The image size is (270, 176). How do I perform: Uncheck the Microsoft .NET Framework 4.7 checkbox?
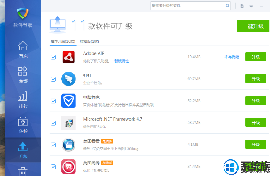click(53, 123)
